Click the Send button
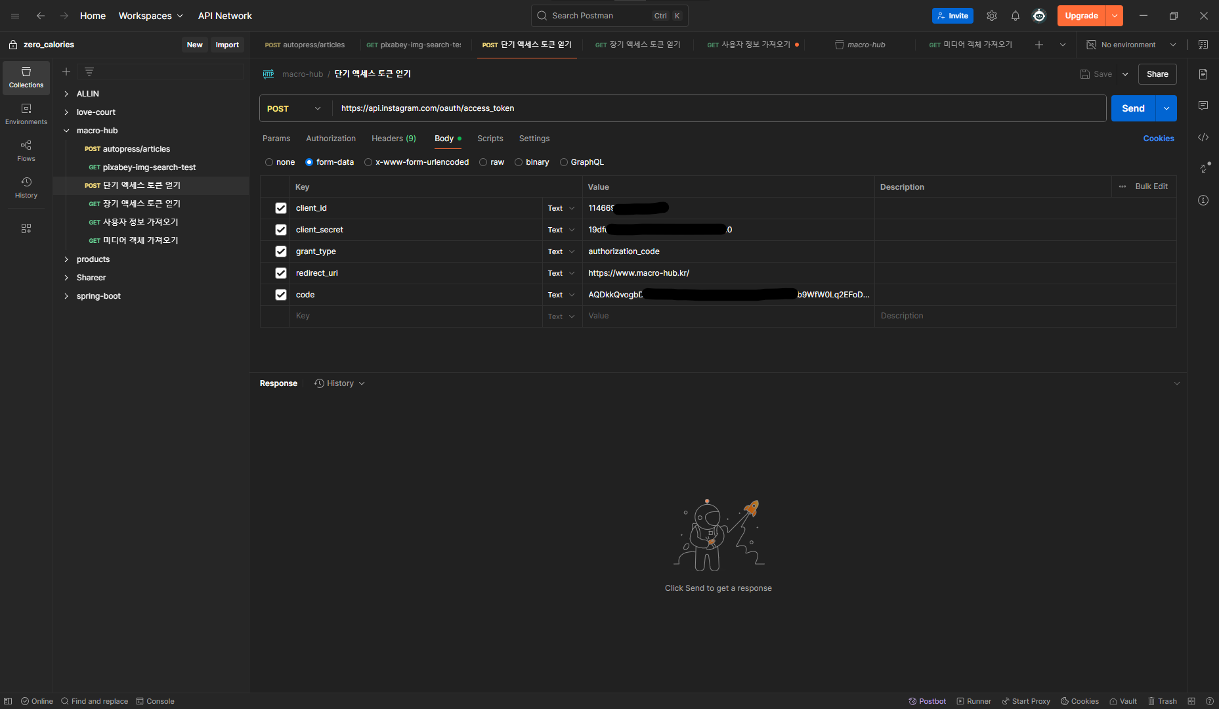 pos(1134,108)
